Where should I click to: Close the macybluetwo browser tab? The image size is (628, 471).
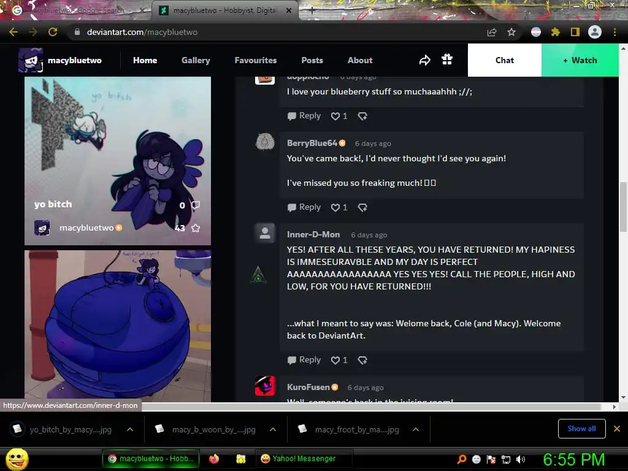click(x=289, y=10)
